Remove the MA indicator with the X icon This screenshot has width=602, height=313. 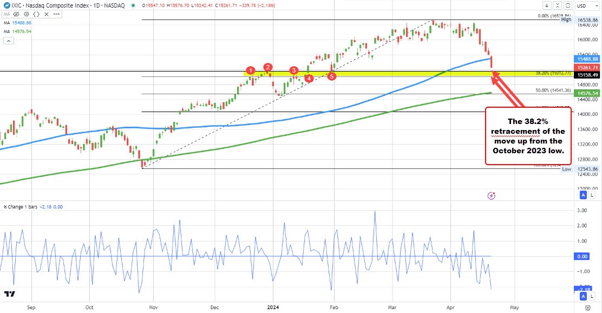46,15
